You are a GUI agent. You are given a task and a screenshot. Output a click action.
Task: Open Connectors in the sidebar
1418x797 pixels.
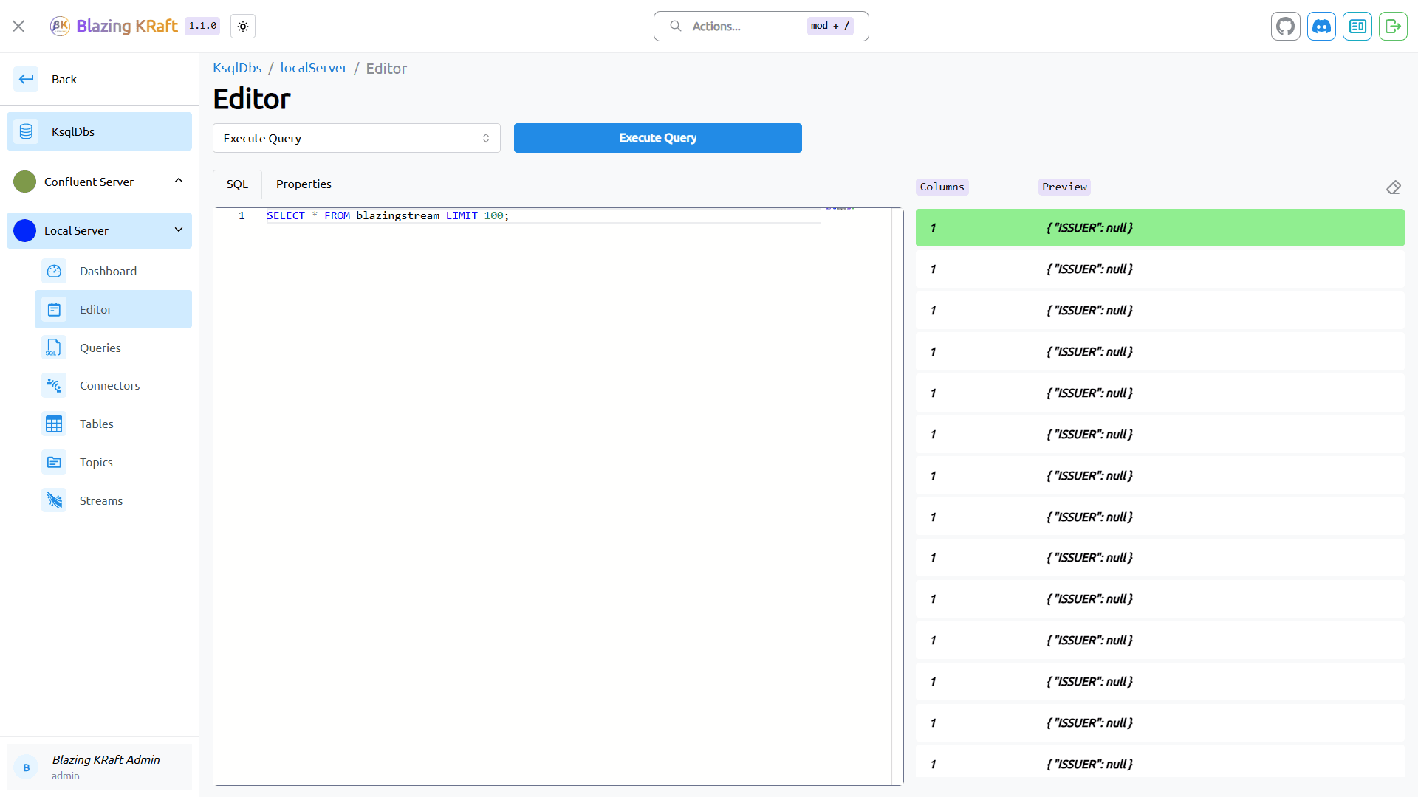pos(113,385)
